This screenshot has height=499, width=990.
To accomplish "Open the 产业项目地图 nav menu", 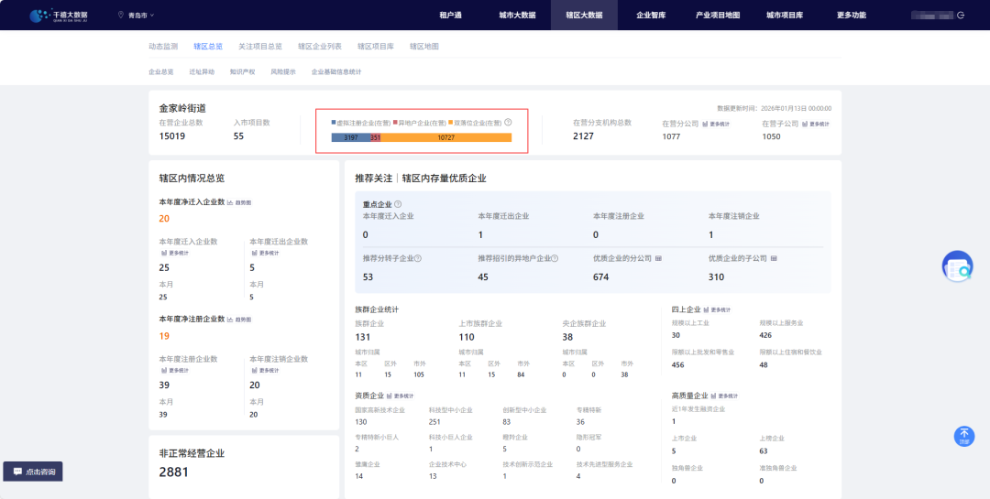I will click(717, 16).
